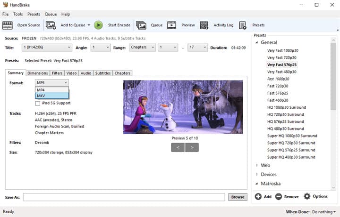Open the preset Options gear icon
The image size is (340, 217).
[x=307, y=196]
